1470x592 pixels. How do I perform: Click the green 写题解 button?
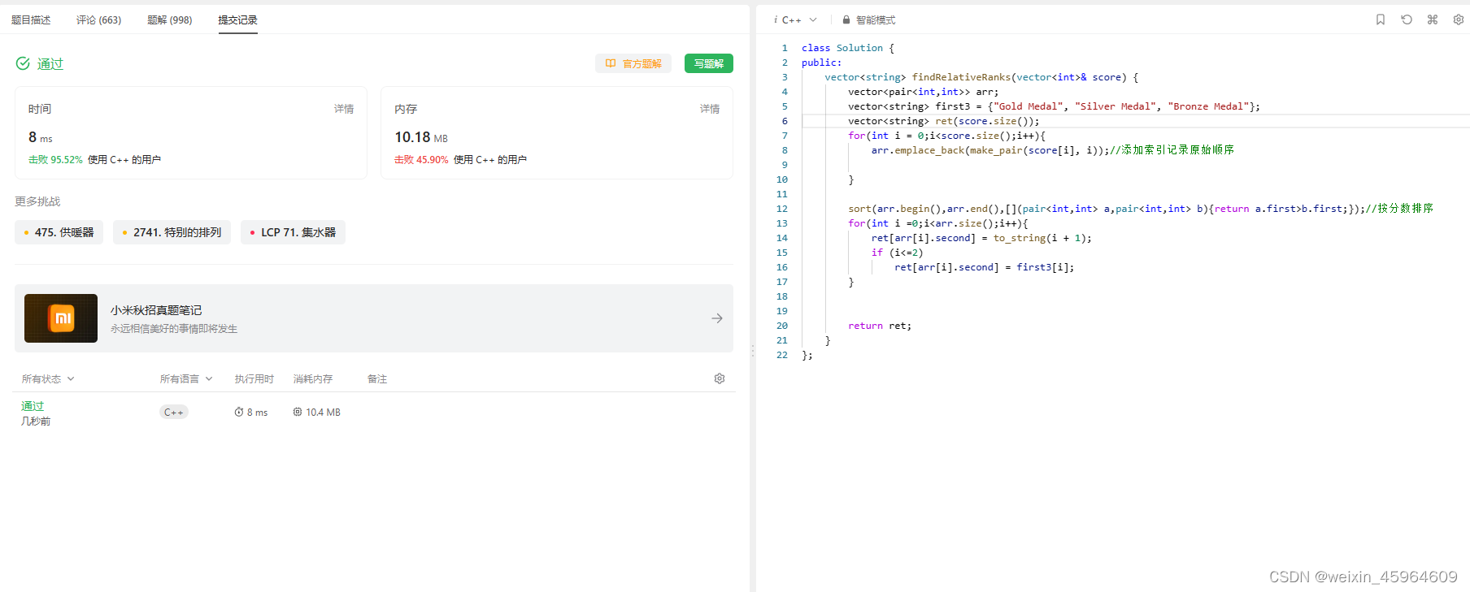[x=709, y=63]
